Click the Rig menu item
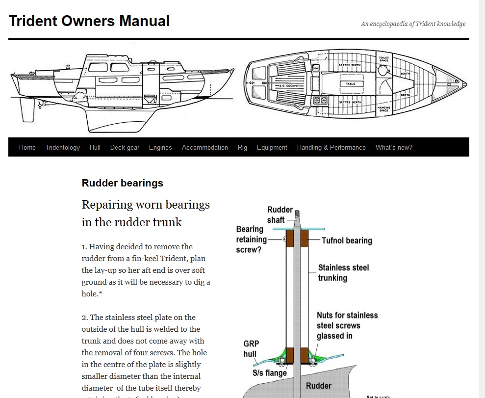 242,147
